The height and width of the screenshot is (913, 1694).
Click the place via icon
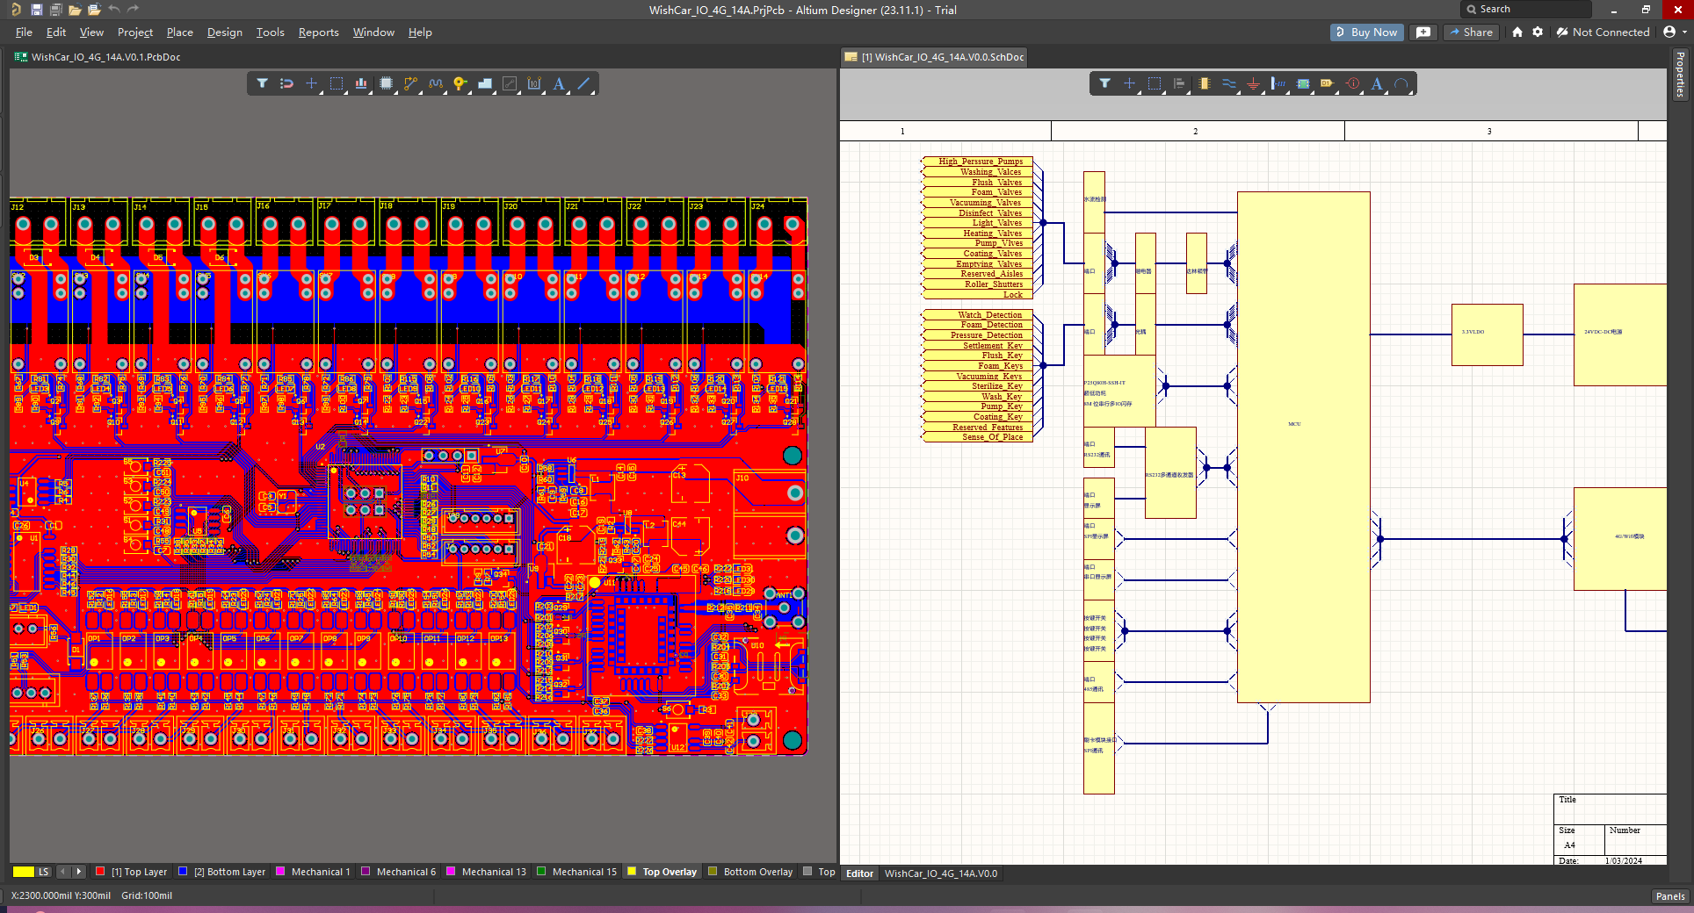coord(460,84)
